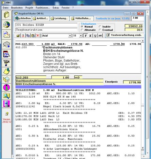Click the blue-violet separator bar
Screen dimensions: 151x159
[78, 87]
